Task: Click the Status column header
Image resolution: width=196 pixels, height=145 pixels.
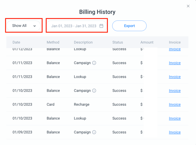Action: pyautogui.click(x=118, y=42)
